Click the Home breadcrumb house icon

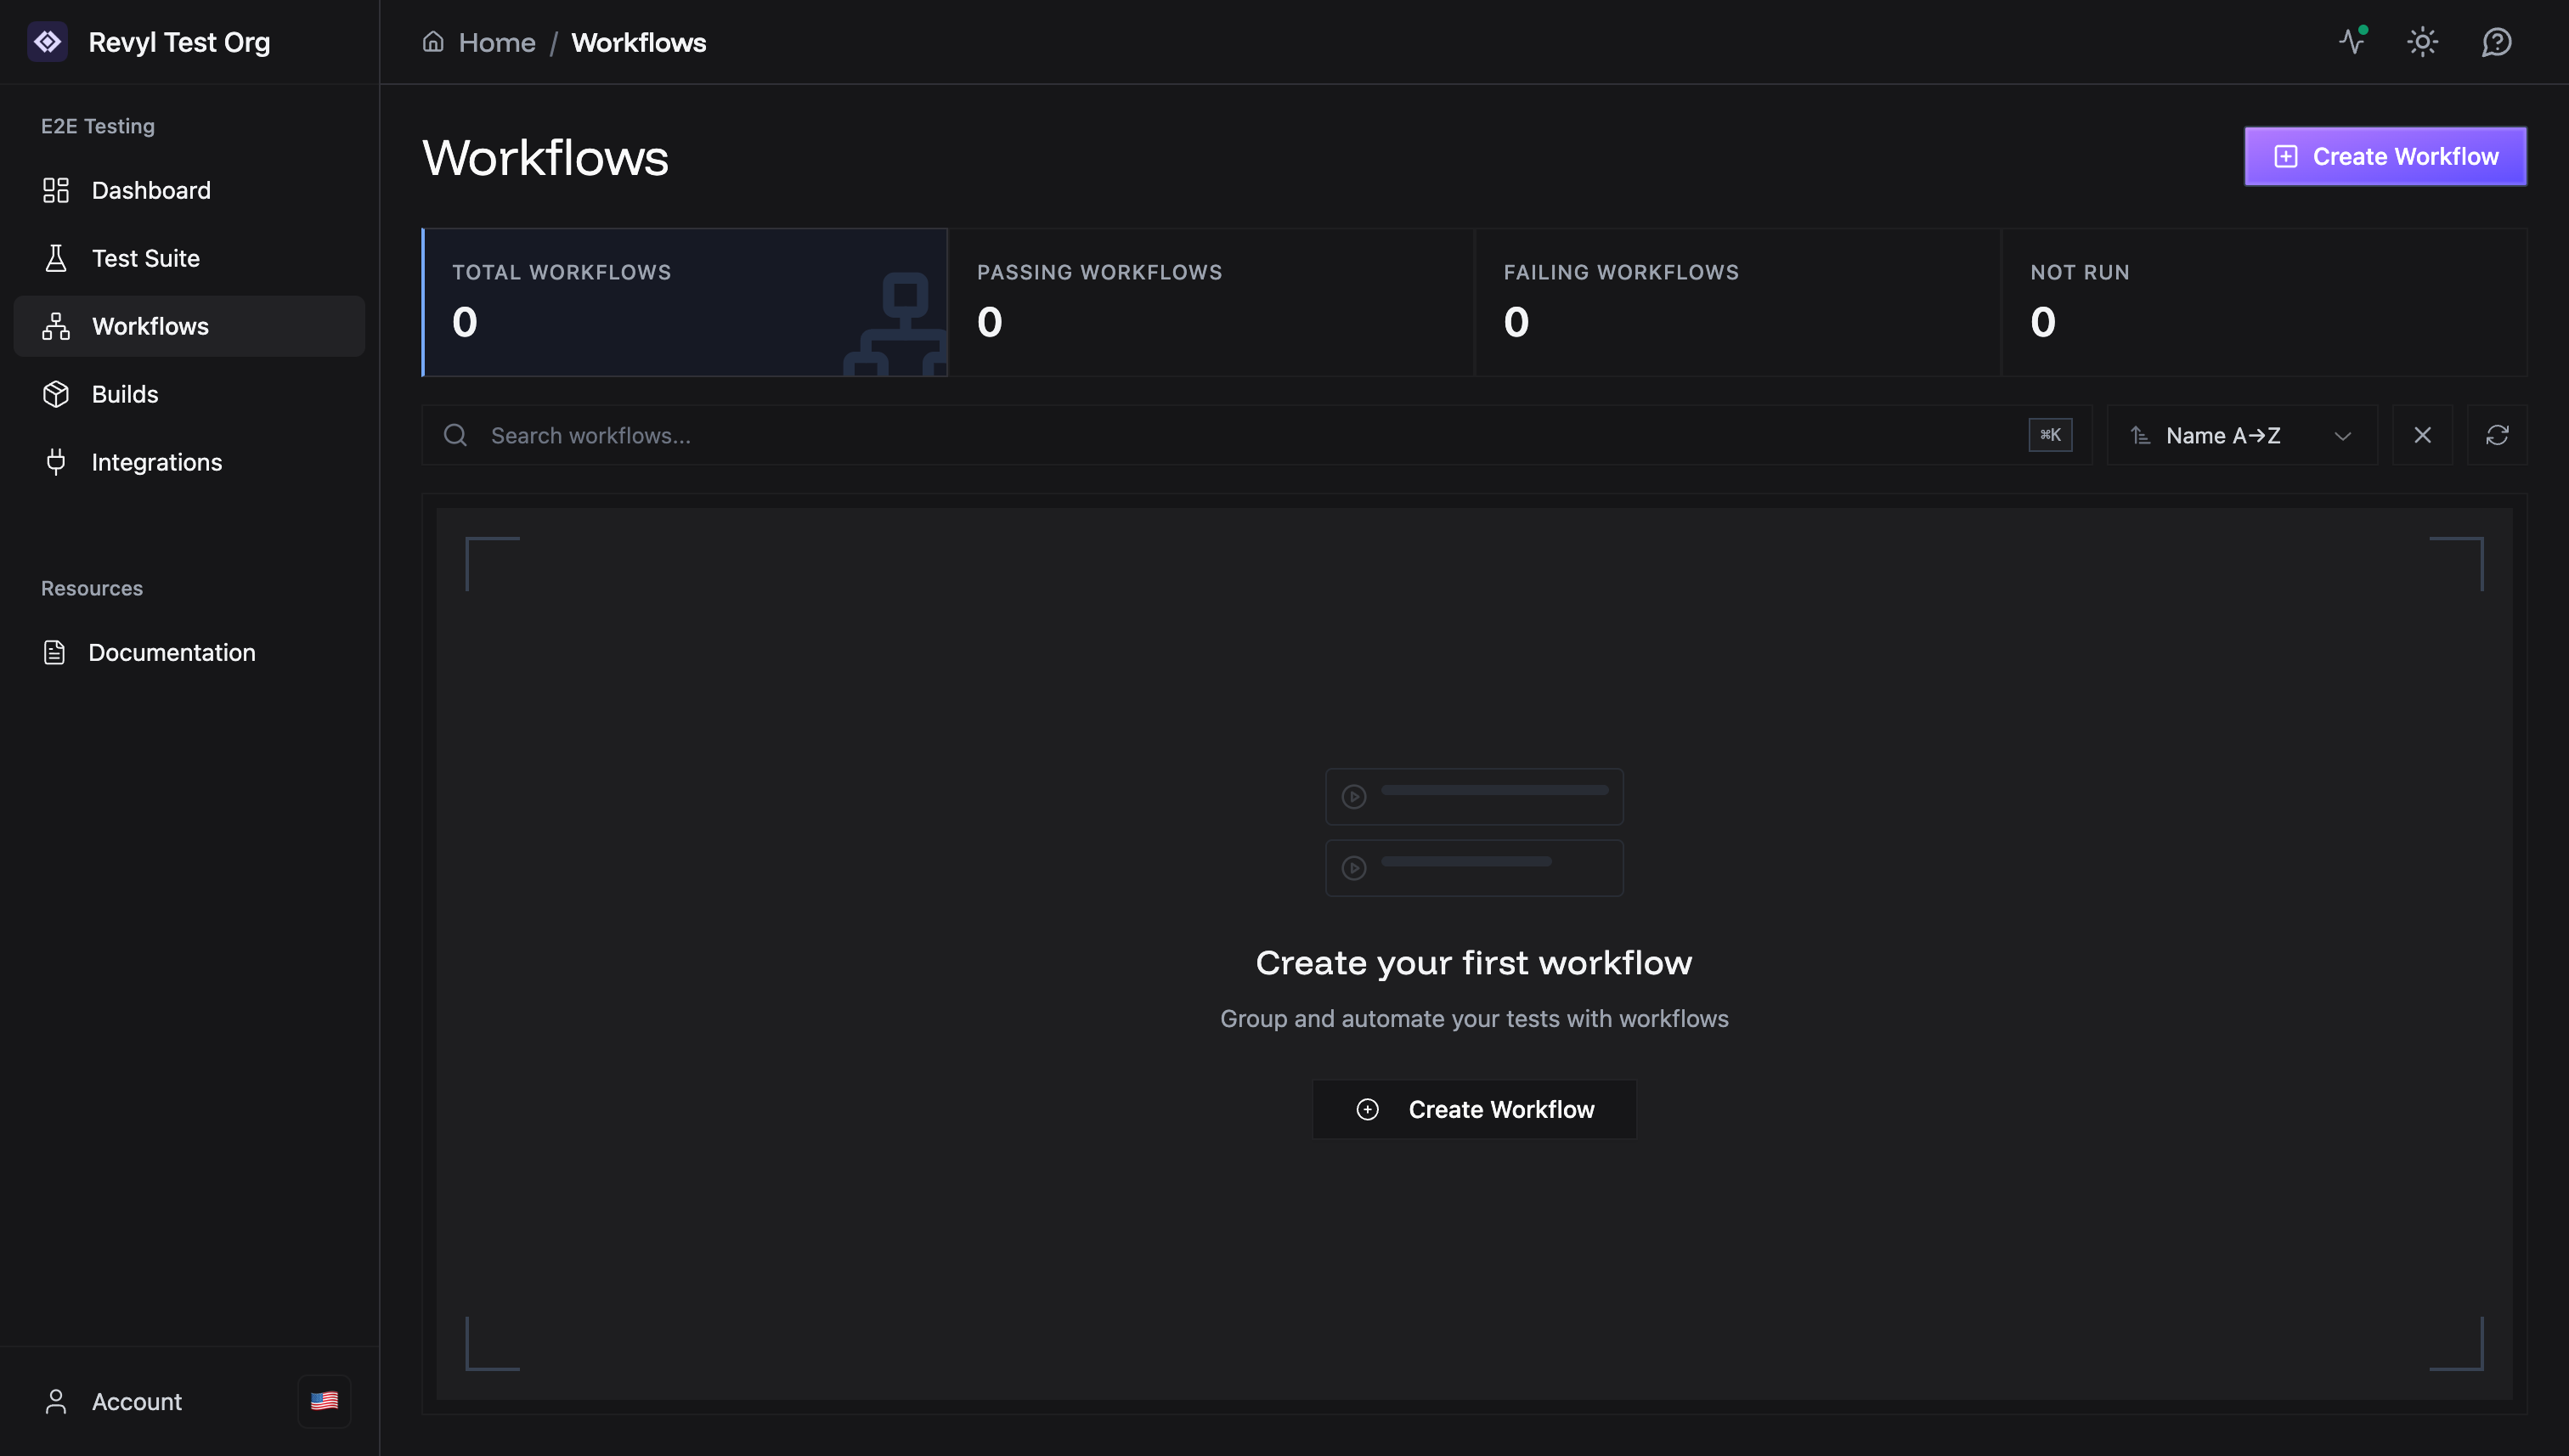(x=432, y=41)
